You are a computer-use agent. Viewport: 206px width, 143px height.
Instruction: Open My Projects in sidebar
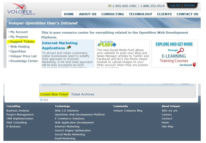click(x=19, y=37)
